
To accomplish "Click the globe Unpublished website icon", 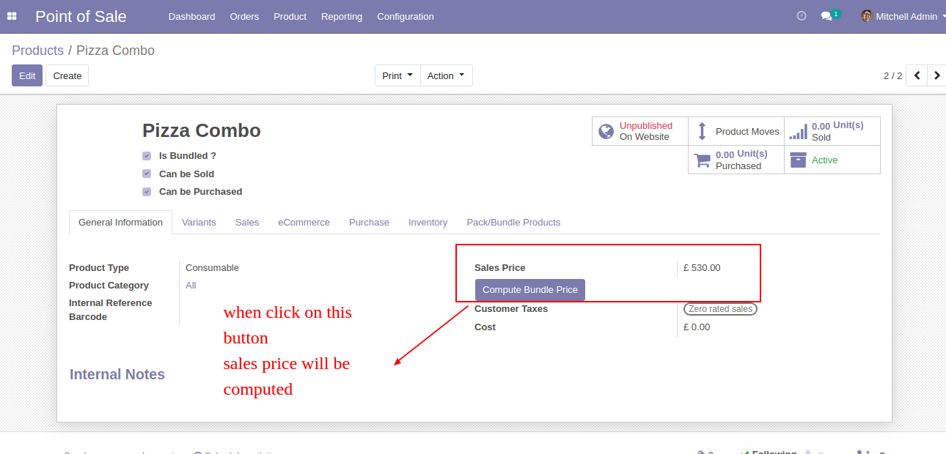I will pyautogui.click(x=606, y=131).
